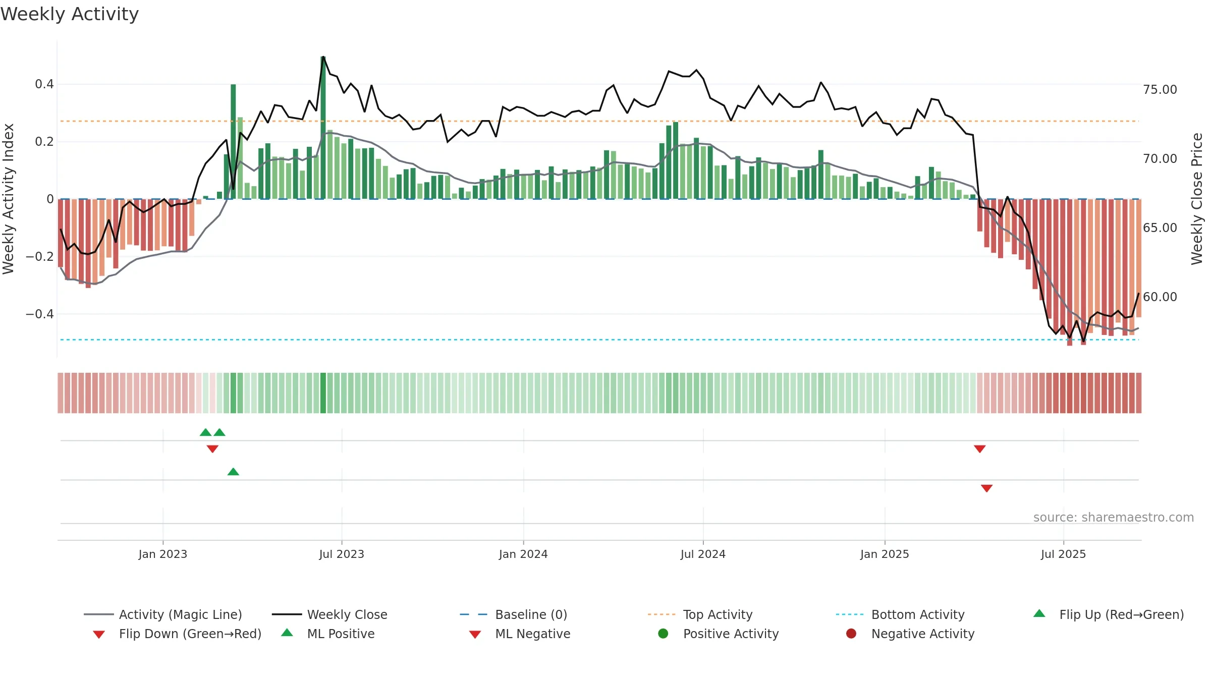Viewport: 1211px width, 681px height.
Task: Click the 0.4 green activity bar in March 2023
Action: point(233,142)
